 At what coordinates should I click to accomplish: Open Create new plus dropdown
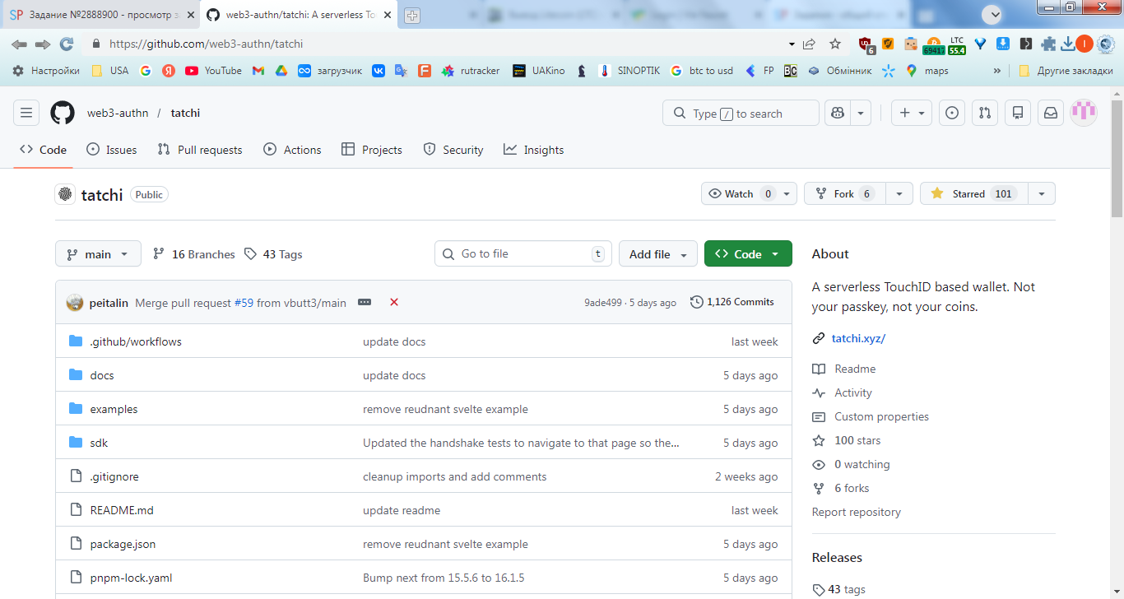(x=912, y=113)
